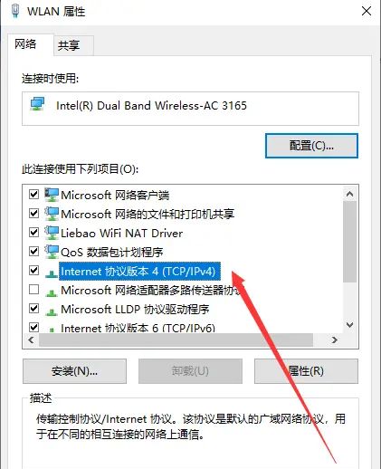
Task: Click the Intel wireless adapter icon
Action: tap(37, 103)
